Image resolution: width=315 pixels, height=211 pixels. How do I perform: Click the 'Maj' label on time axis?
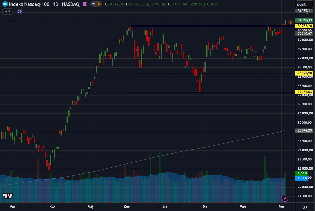point(91,207)
